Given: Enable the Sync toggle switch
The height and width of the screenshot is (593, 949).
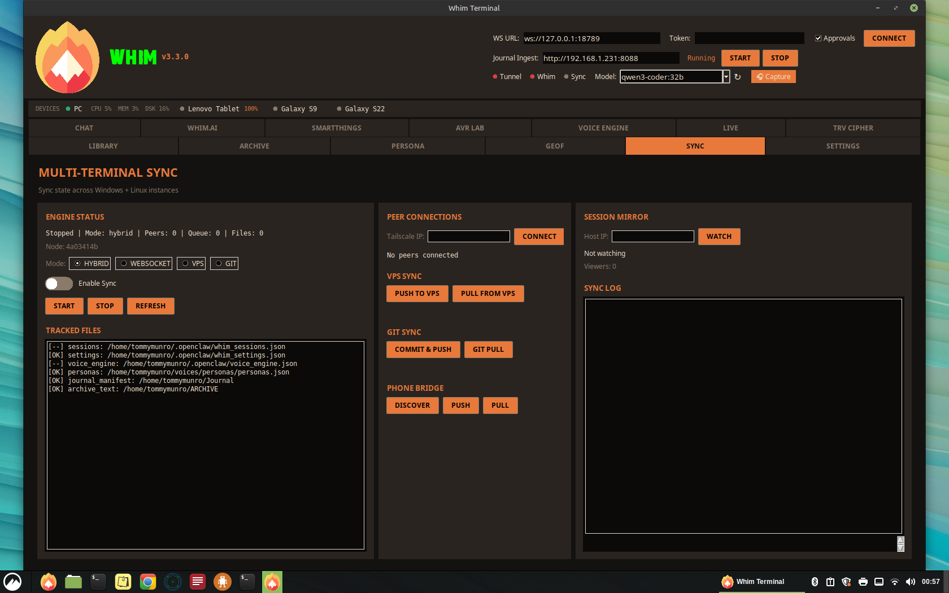Looking at the screenshot, I should point(59,284).
